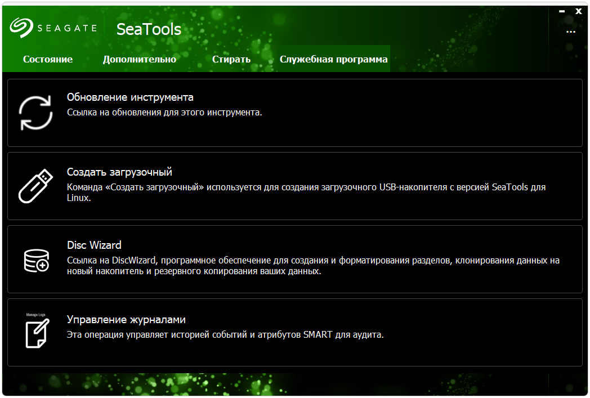Screen dimensions: 590x398
Task: Open the Дополнительно tab
Action: pyautogui.click(x=140, y=59)
